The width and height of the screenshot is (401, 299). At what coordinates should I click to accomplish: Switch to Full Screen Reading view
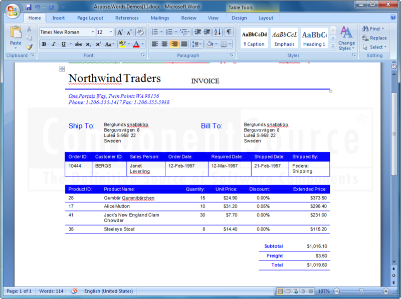point(288,291)
